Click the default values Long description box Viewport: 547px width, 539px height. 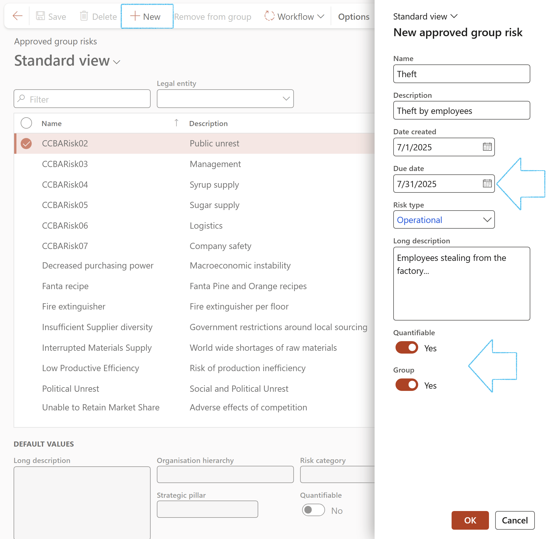tap(82, 503)
